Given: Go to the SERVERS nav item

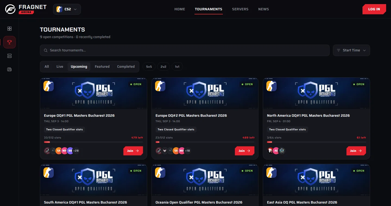Looking at the screenshot, I should click(240, 9).
